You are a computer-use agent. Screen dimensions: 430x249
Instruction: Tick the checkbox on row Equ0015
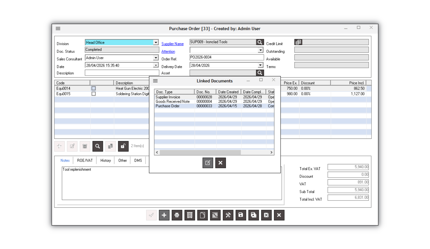[x=94, y=94]
